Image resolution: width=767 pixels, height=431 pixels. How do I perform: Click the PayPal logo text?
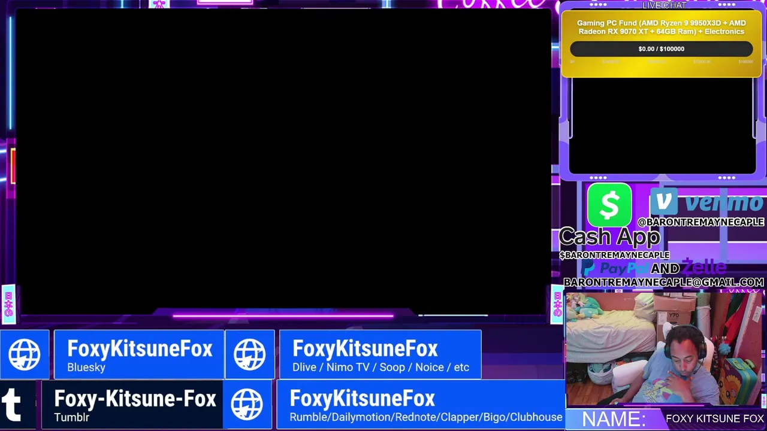coord(616,269)
